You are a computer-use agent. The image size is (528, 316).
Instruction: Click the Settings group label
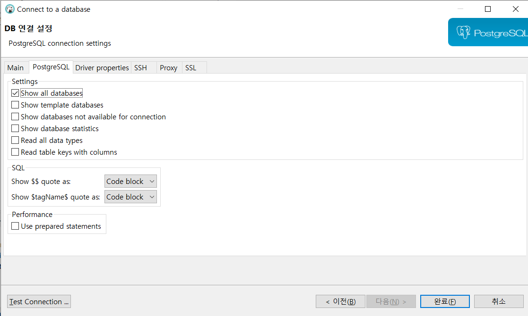pyautogui.click(x=25, y=81)
